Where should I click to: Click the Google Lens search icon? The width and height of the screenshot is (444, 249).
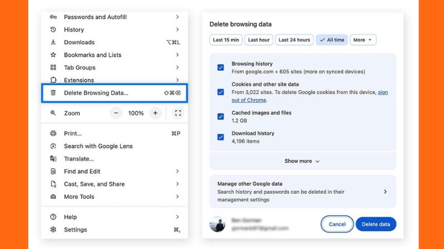(53, 146)
